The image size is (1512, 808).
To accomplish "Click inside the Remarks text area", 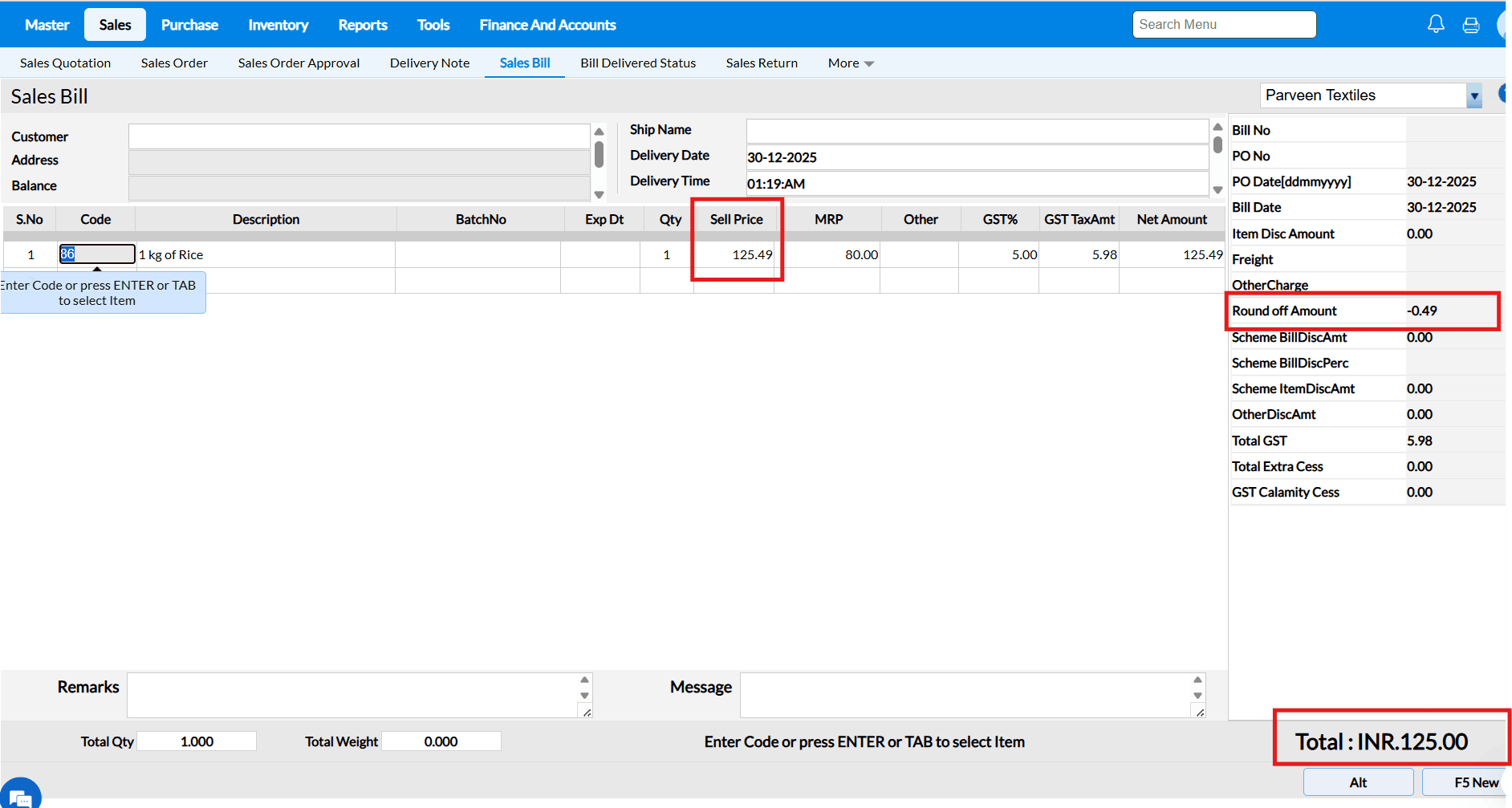I will click(x=352, y=695).
